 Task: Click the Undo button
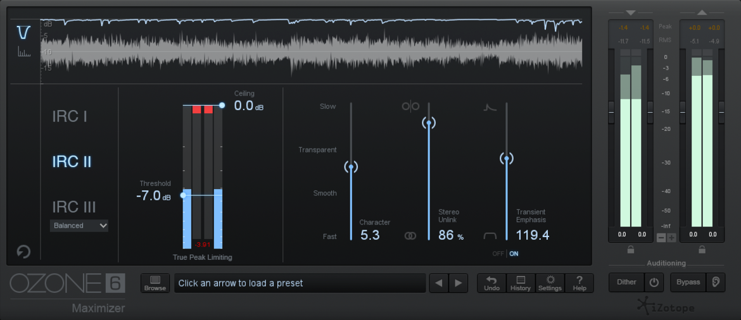point(491,283)
